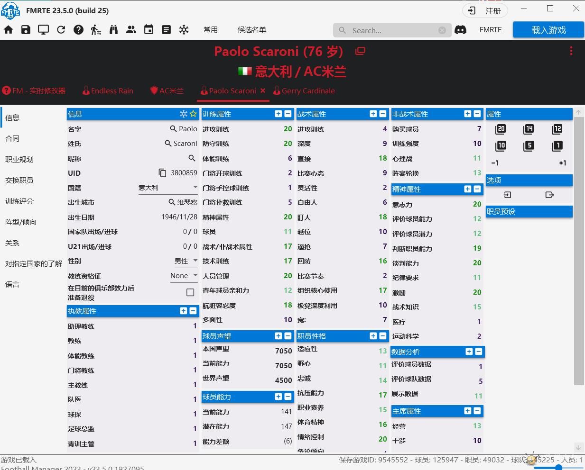Switch to the Endless Rain tab
This screenshot has height=470, width=585.
[108, 90]
